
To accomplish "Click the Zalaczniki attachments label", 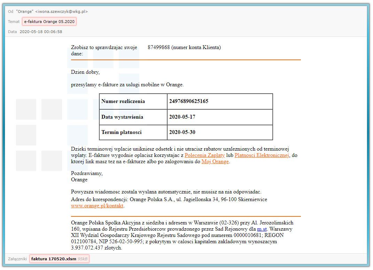I will 17,259.
